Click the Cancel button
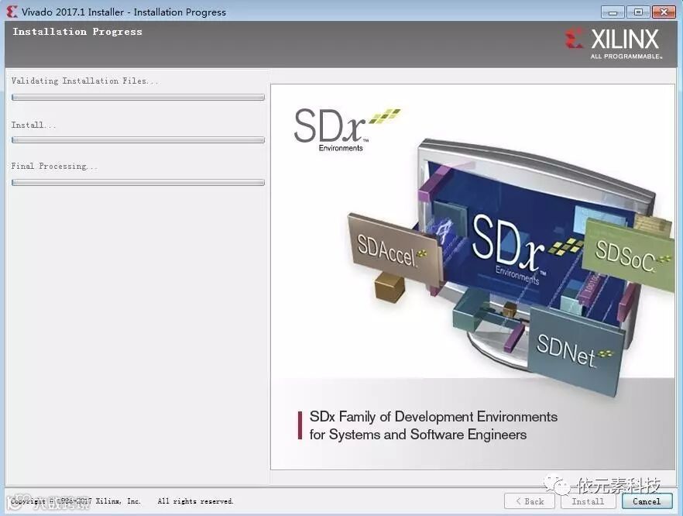The width and height of the screenshot is (683, 516). click(647, 501)
